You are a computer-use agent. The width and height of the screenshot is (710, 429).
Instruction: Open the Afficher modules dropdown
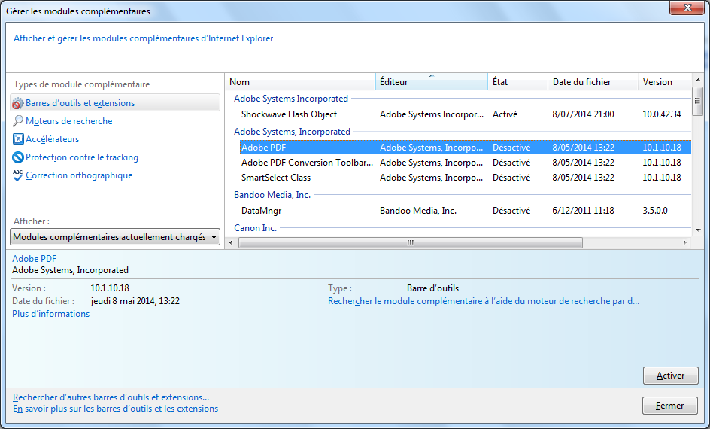(x=115, y=237)
